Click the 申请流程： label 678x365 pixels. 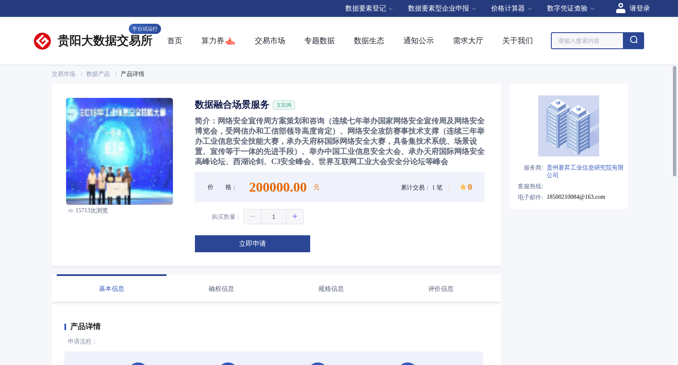coord(83,341)
